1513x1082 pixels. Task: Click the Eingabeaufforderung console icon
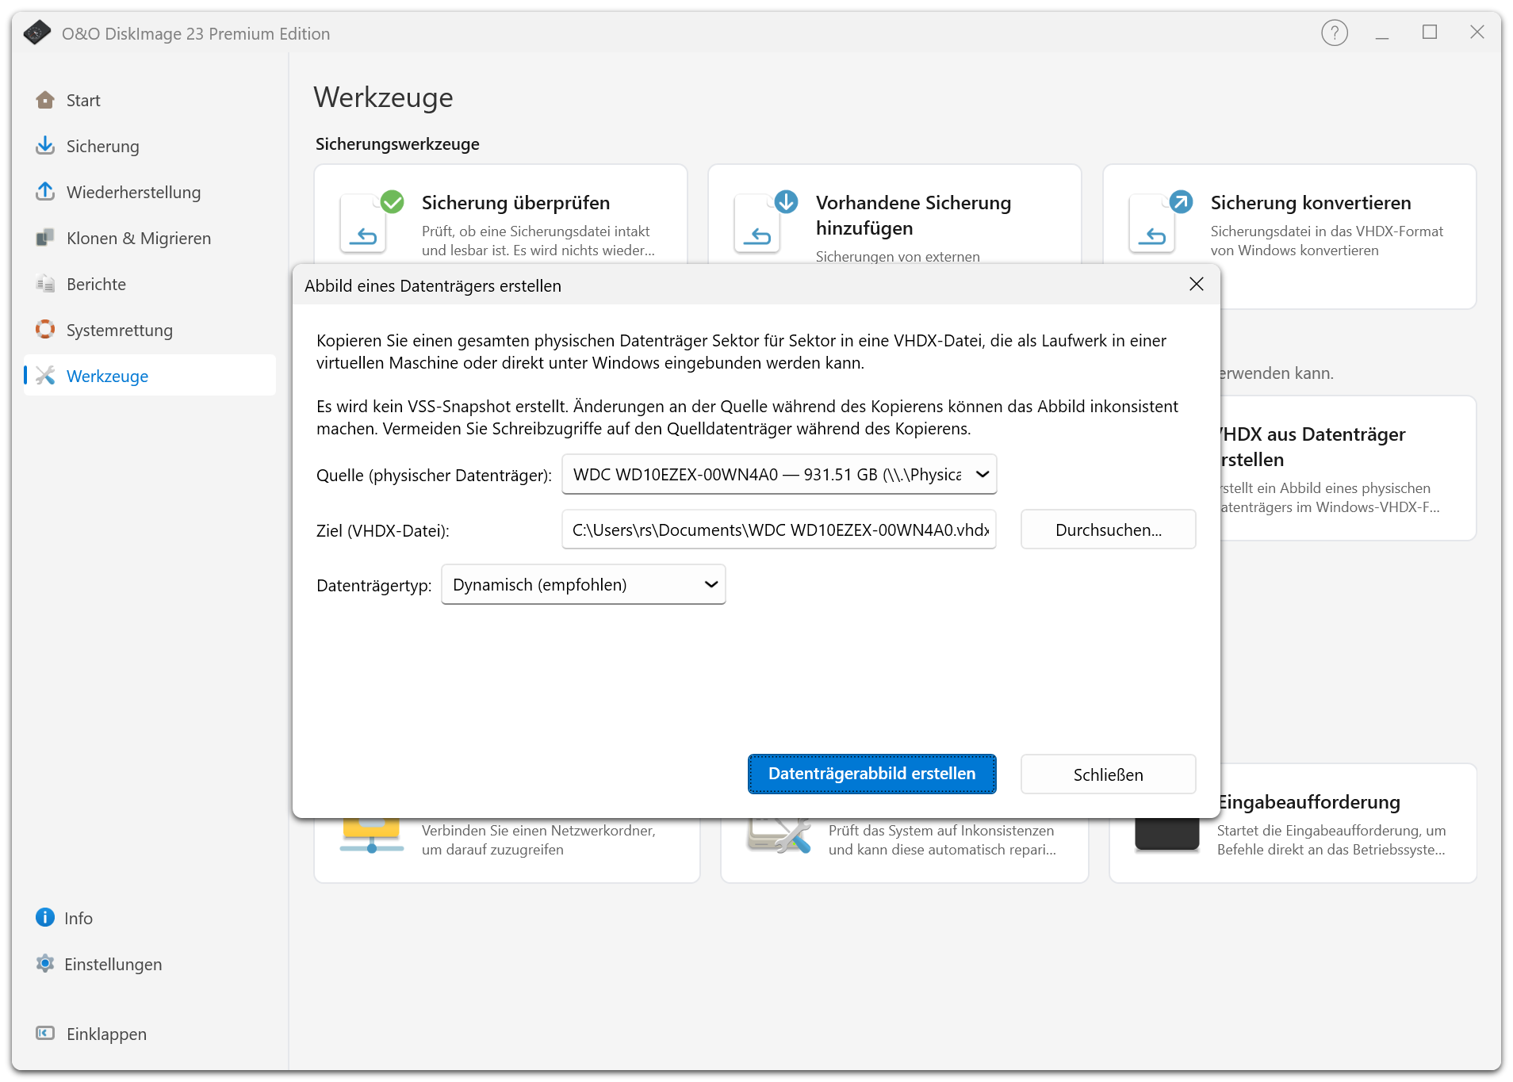click(1166, 835)
